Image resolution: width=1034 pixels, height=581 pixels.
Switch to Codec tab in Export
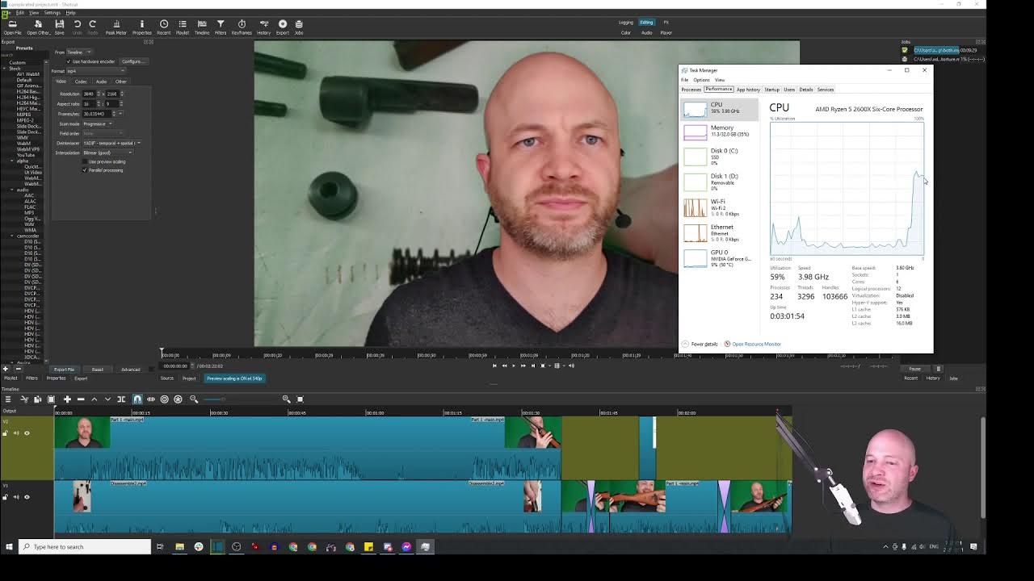(81, 82)
